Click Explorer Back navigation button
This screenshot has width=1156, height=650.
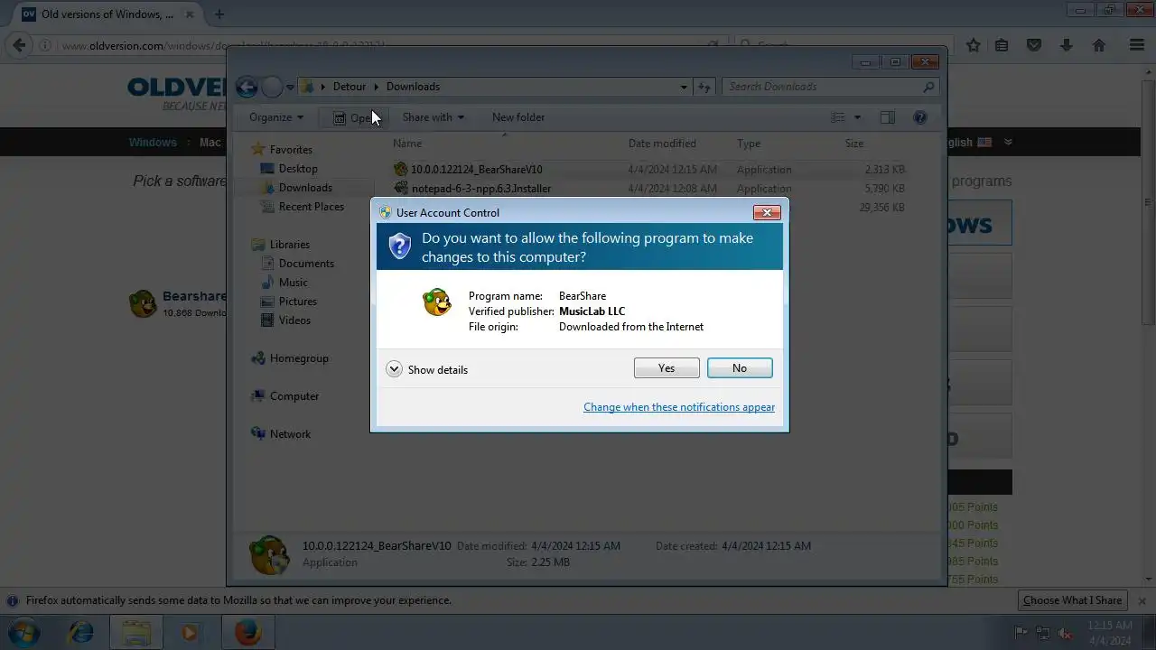click(247, 87)
